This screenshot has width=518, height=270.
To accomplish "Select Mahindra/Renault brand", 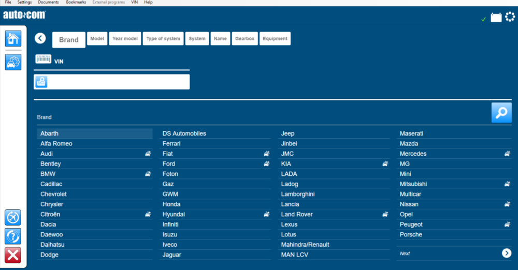I will point(334,245).
